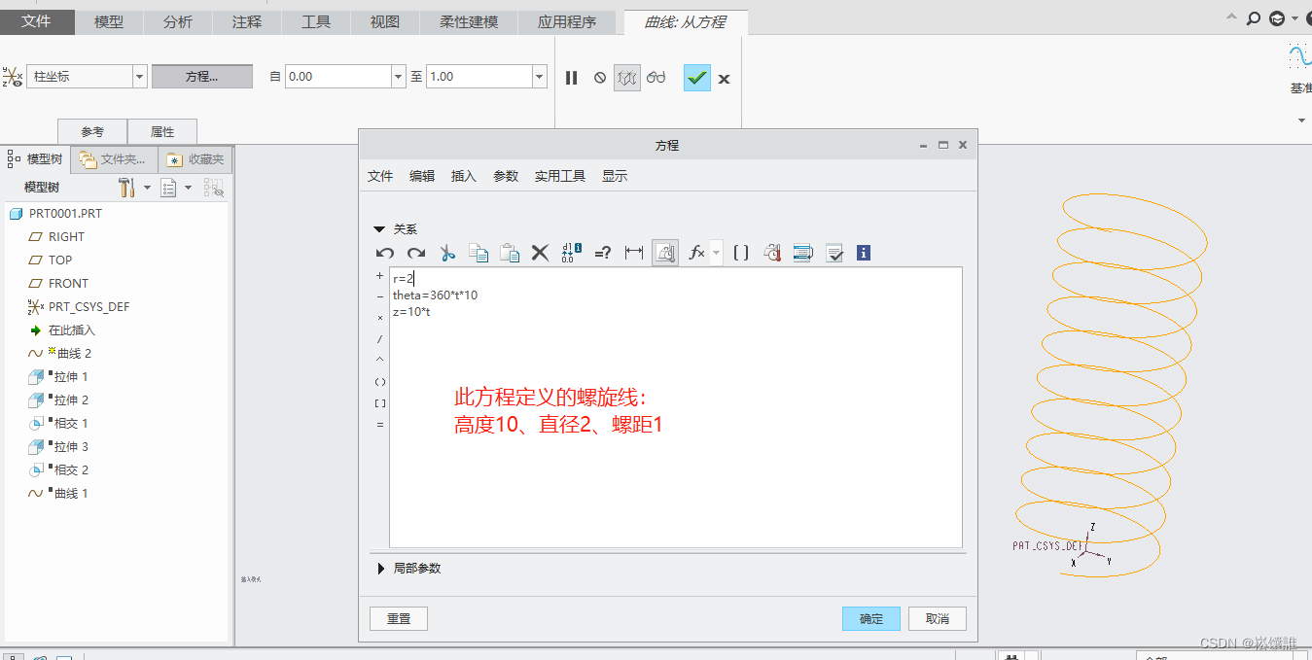Click the scissors cut icon
This screenshot has height=660, width=1312.
447,253
